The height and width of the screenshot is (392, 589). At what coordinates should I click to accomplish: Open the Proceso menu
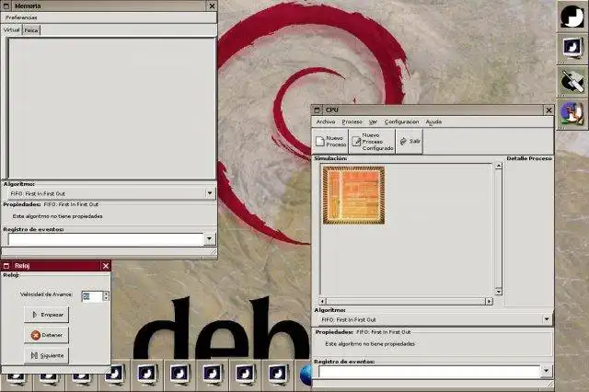(352, 121)
